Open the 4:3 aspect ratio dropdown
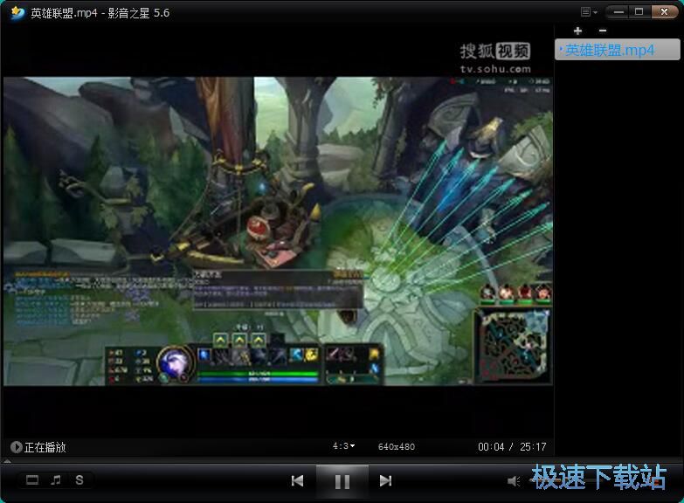Image resolution: width=684 pixels, height=503 pixels. point(343,446)
